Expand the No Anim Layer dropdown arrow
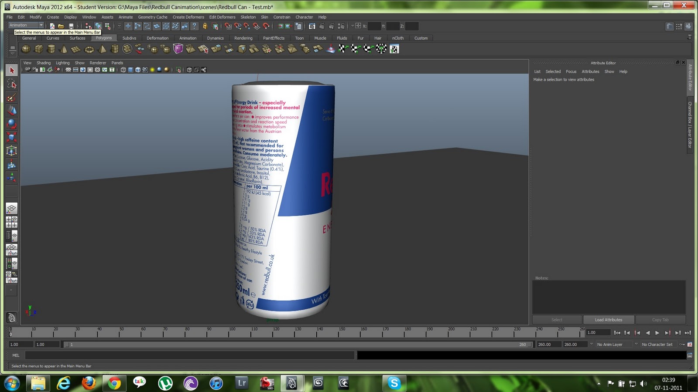 point(592,345)
